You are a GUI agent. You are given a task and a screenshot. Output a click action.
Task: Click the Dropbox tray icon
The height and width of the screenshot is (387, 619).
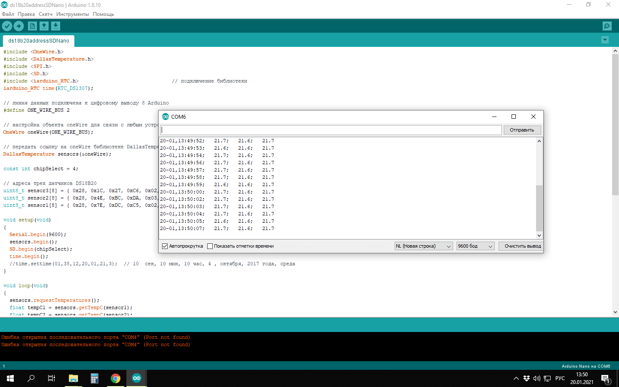[527, 378]
